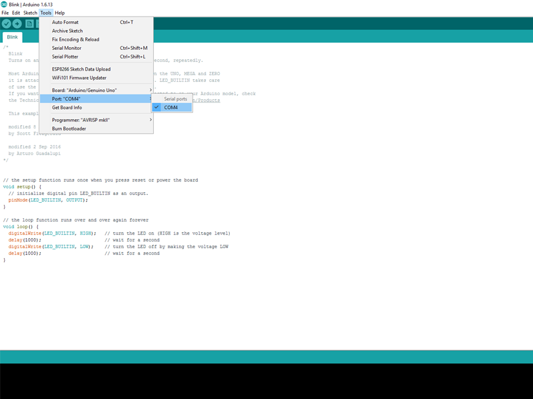This screenshot has width=533, height=399.
Task: Click the "void loop() {" line
Action: pyautogui.click(x=21, y=227)
